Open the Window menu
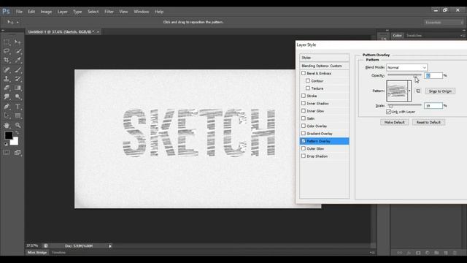467x263 pixels. [141, 12]
